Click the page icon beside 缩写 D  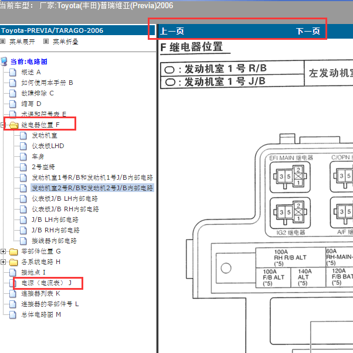[13, 104]
